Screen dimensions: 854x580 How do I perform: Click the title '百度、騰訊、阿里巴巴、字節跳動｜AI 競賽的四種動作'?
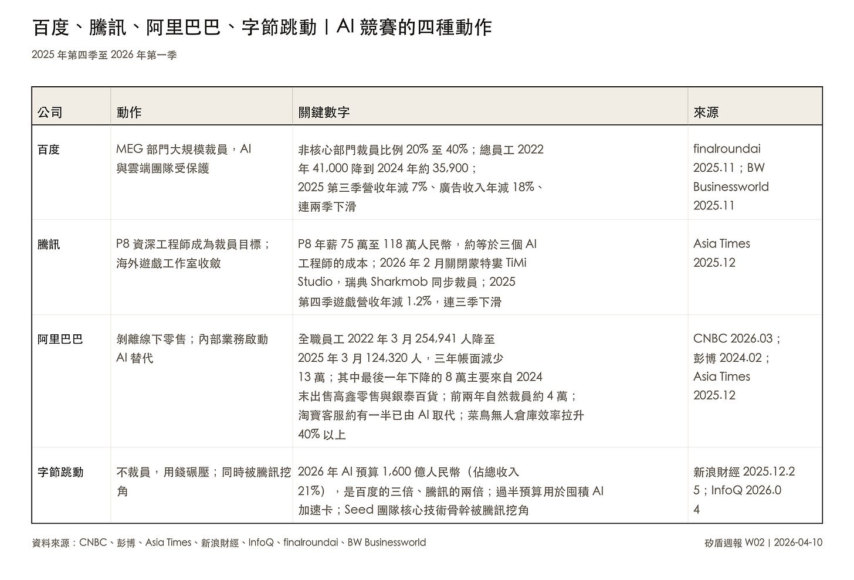[x=262, y=27]
